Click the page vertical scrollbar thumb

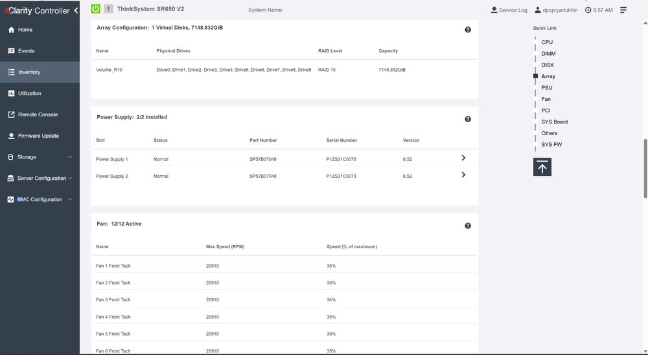(x=645, y=169)
